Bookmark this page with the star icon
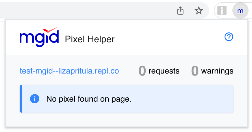252x132 pixels. coord(199,11)
